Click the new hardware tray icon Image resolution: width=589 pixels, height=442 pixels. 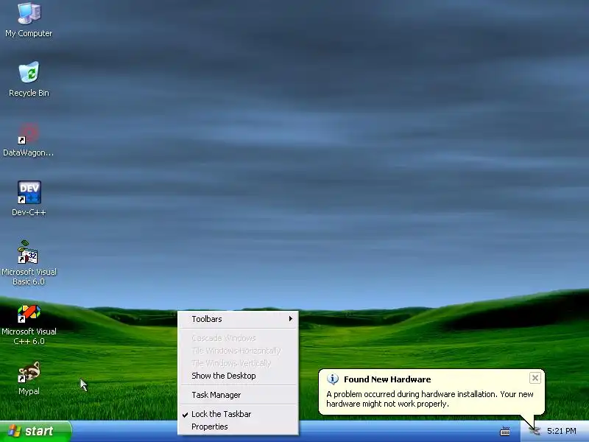534,431
